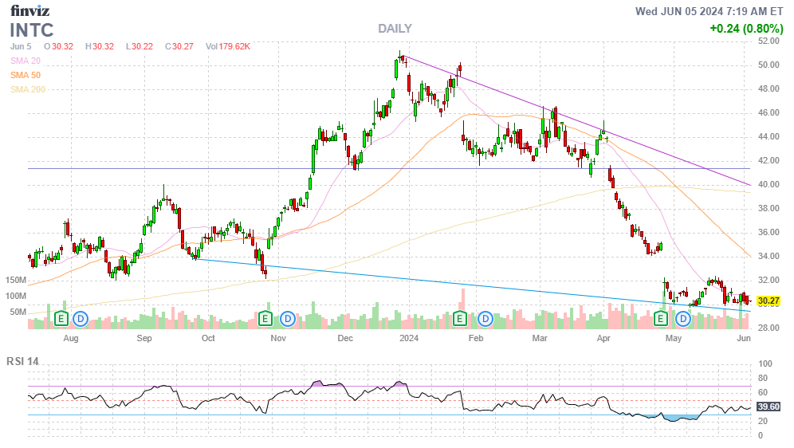This screenshot has width=794, height=448.
Task: Click the yellow 30.27 current price tag
Action: 768,301
